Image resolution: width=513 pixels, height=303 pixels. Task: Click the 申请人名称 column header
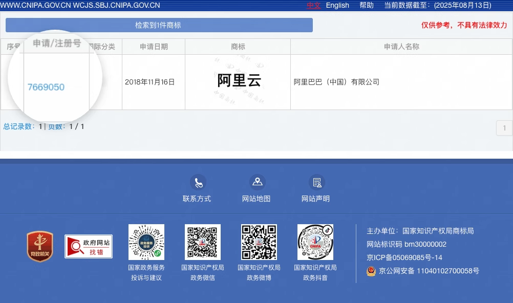401,47
